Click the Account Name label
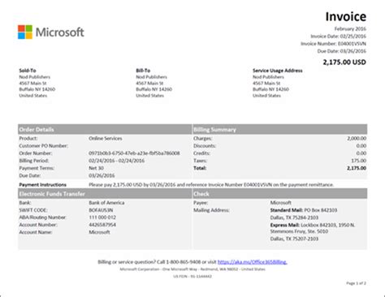 [x=36, y=232]
